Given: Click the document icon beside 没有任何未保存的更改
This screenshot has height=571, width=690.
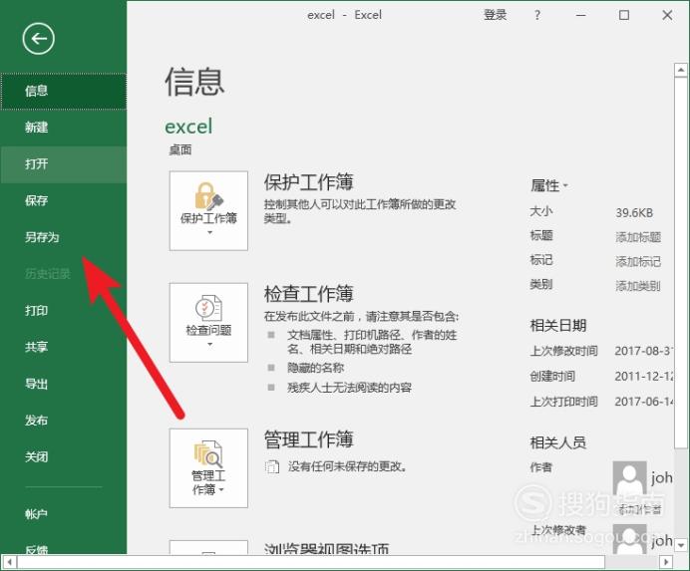Looking at the screenshot, I should point(272,466).
